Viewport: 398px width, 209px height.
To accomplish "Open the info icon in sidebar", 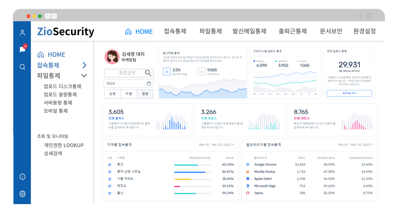I will point(22,177).
